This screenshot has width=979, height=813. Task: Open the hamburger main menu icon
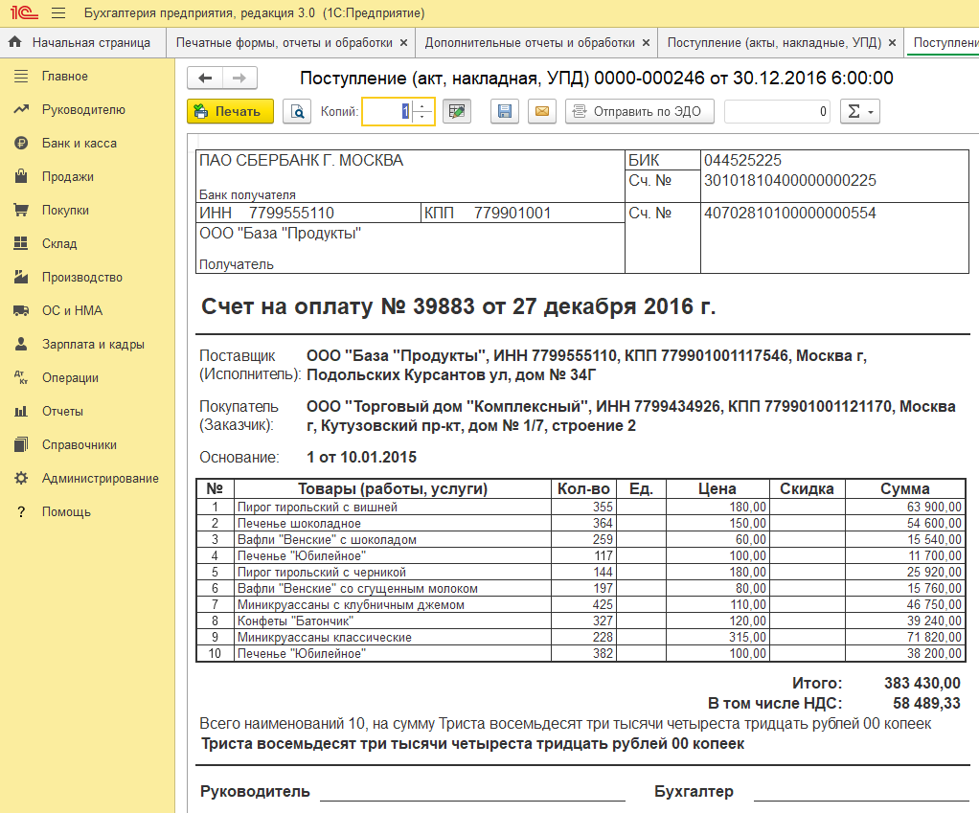coord(58,12)
